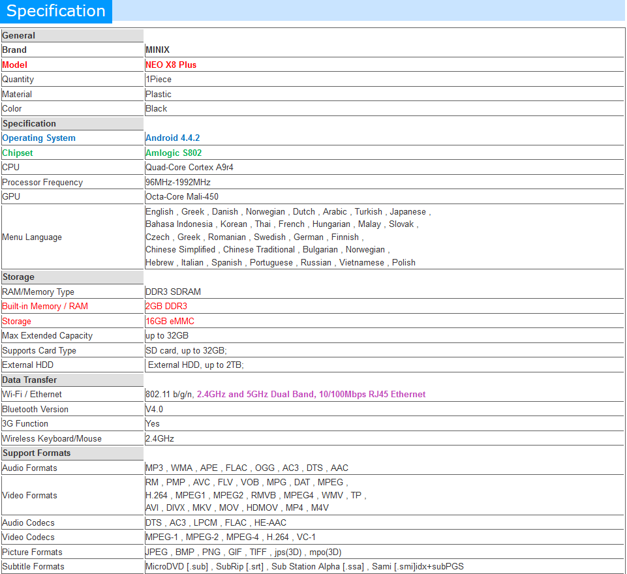
Task: Click the 3G Function label
Action: click(x=25, y=424)
